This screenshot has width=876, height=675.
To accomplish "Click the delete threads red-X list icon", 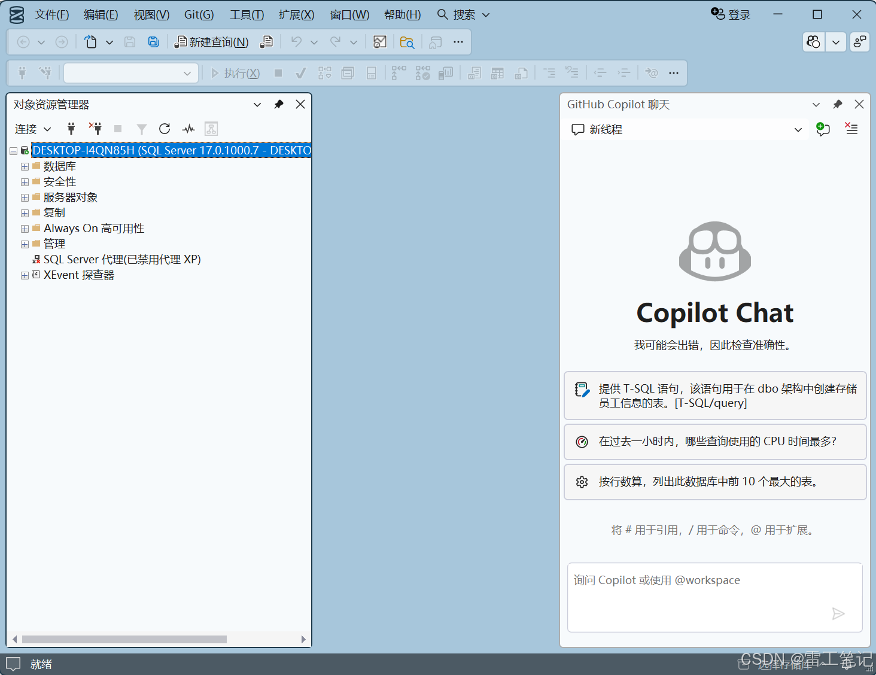I will pos(851,128).
